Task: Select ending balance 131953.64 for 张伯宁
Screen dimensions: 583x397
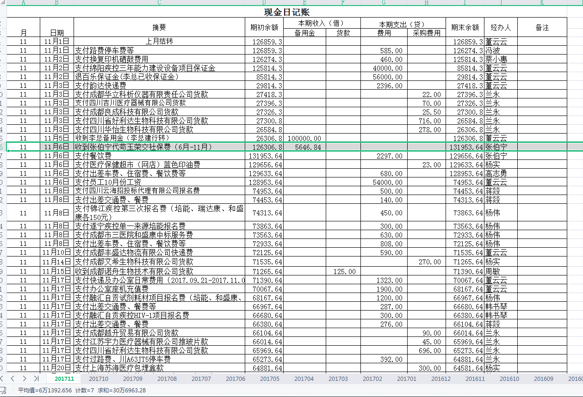Action: (465, 147)
